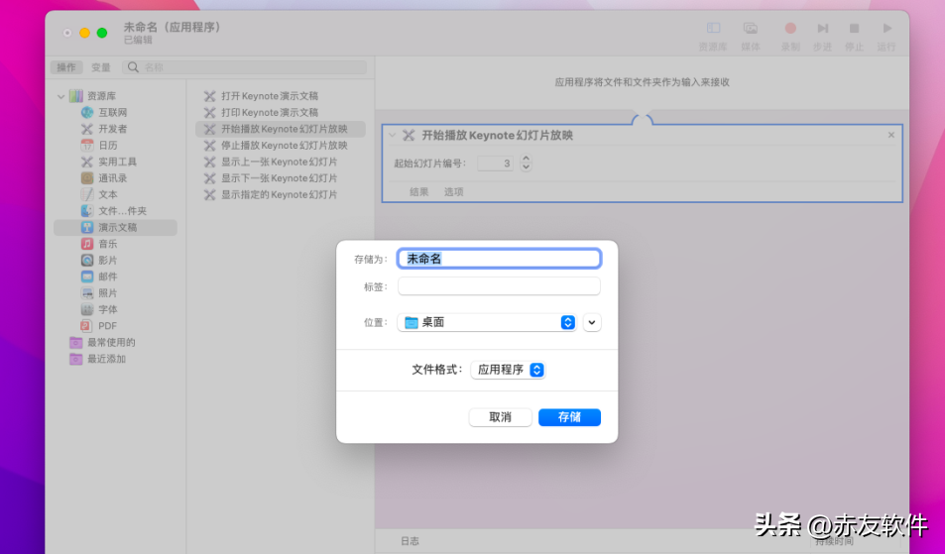Click the 资源库 toolbar icon

713,29
